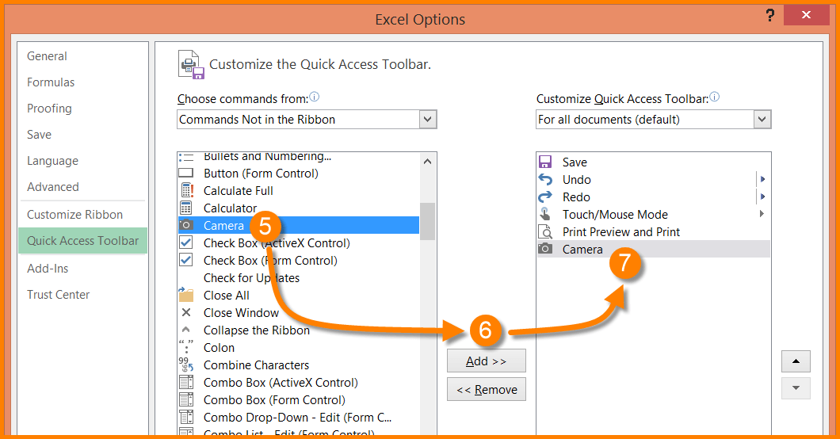Select Check for Updates in the list
Image resolution: width=840 pixels, height=439 pixels.
coord(299,278)
